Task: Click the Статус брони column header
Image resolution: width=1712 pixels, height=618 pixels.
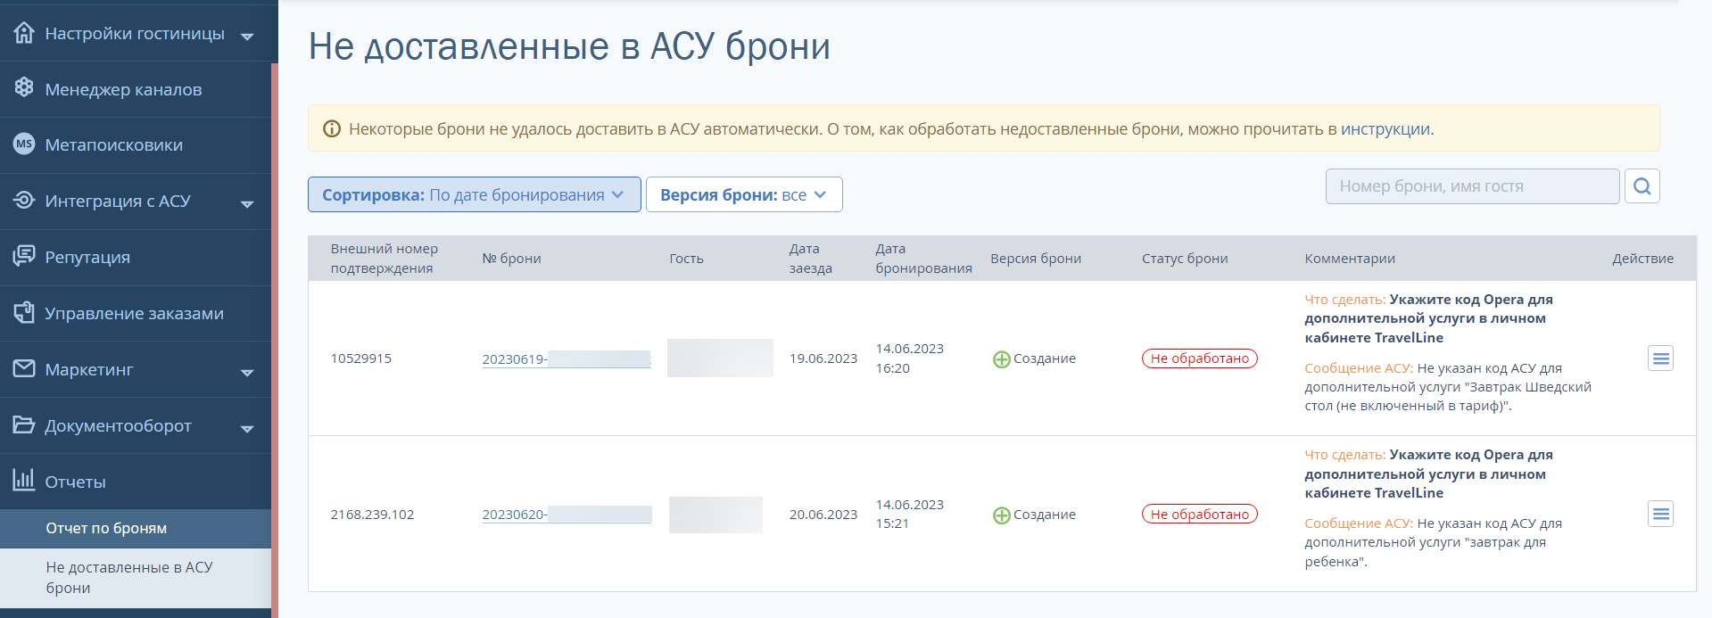Action: click(1185, 259)
